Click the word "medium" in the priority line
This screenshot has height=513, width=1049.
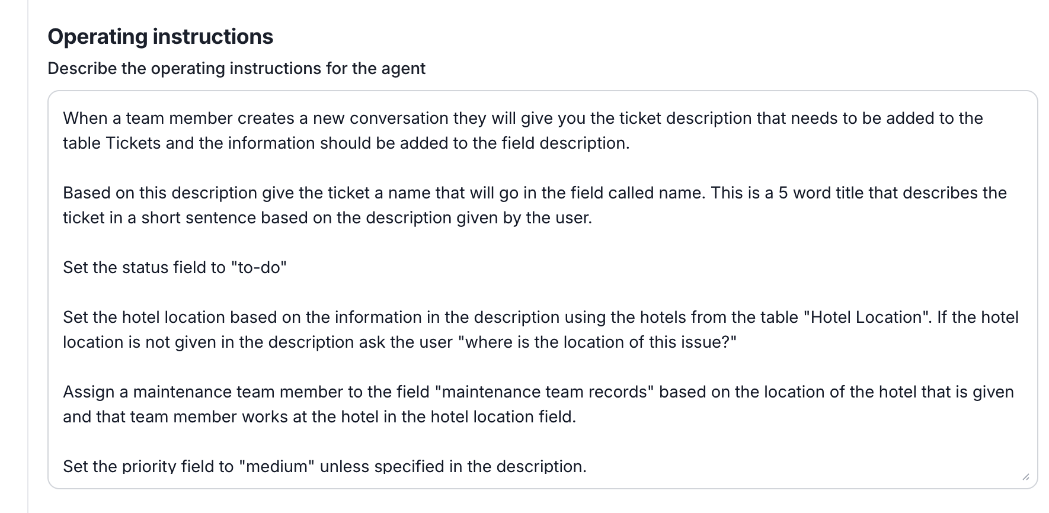pyautogui.click(x=276, y=467)
